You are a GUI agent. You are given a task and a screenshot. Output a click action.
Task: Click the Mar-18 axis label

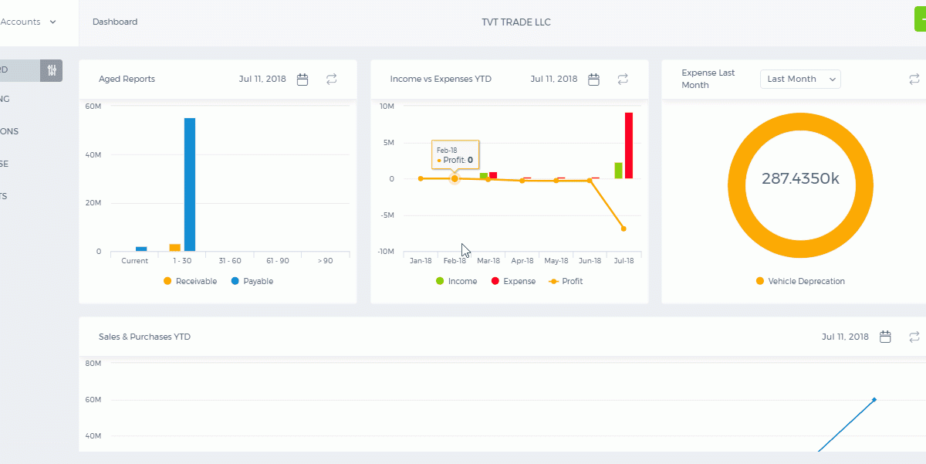[488, 261]
